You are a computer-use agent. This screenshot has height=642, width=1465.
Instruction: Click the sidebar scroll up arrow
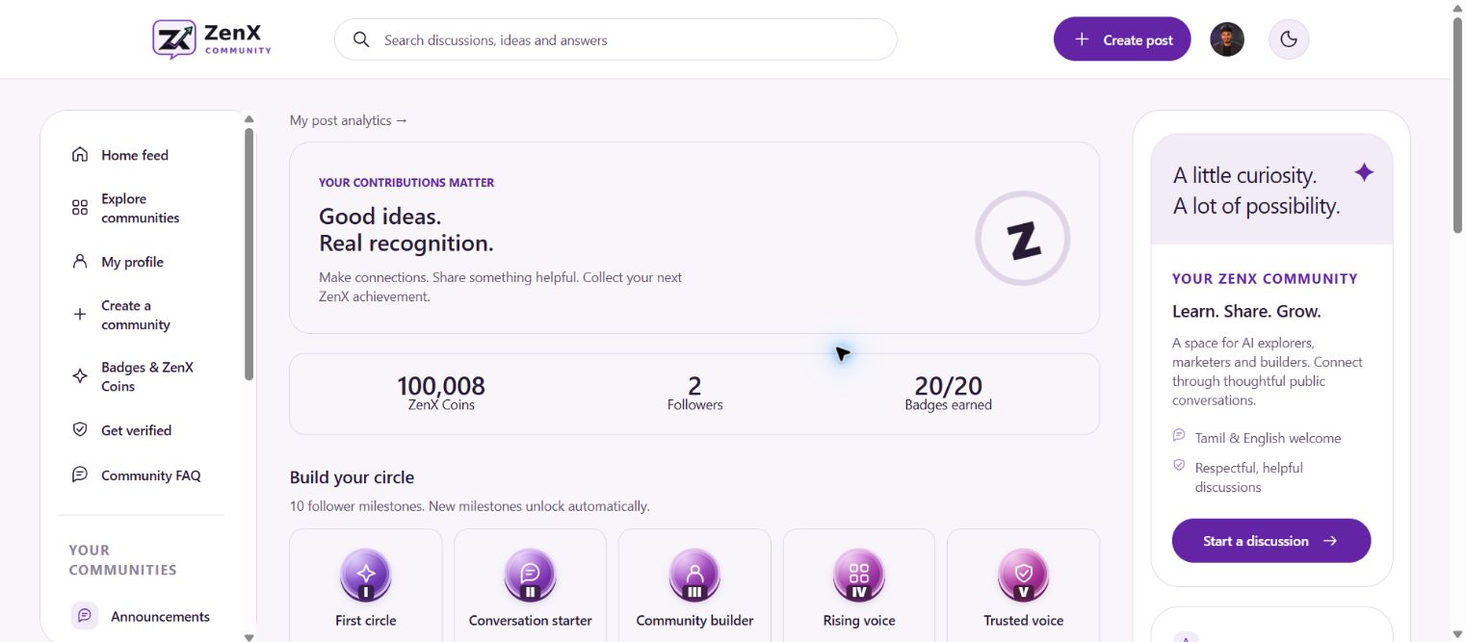pos(249,119)
